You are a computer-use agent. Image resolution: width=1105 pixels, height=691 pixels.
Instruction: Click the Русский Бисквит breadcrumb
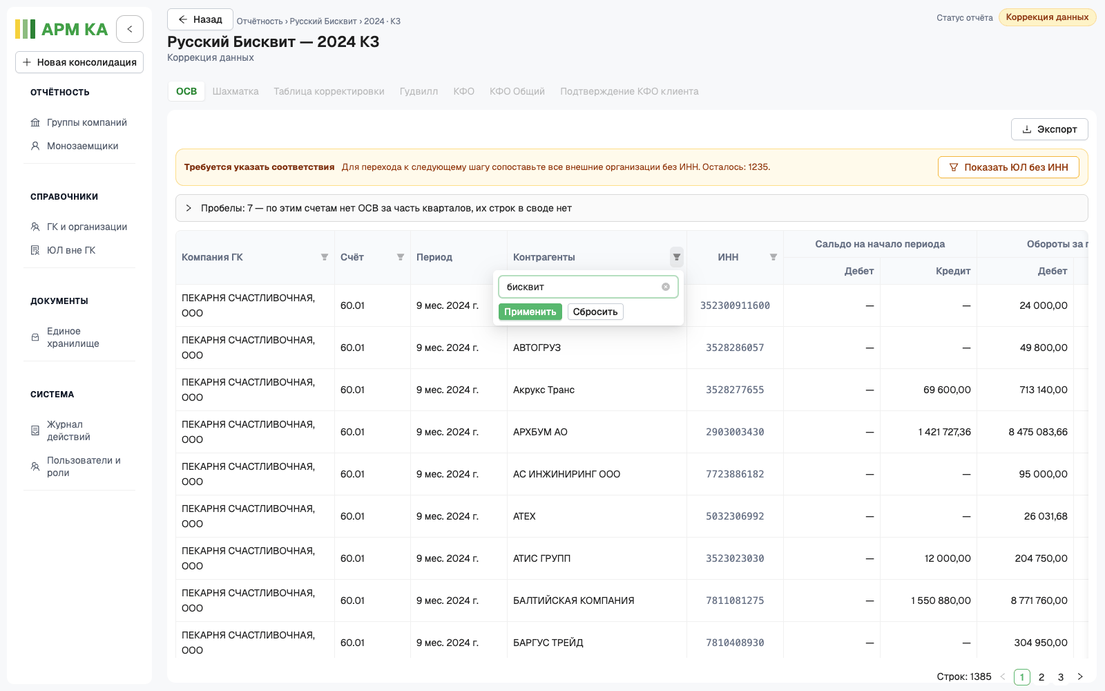coord(323,21)
